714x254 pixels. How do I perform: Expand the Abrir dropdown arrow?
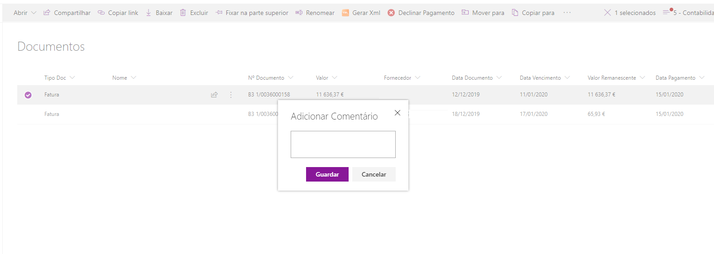point(34,13)
